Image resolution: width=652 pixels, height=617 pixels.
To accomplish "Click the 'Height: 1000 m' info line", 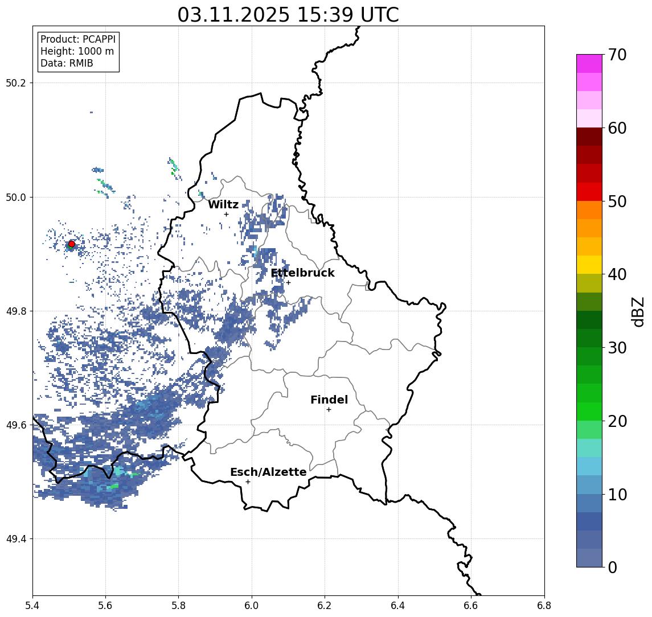I will click(77, 51).
